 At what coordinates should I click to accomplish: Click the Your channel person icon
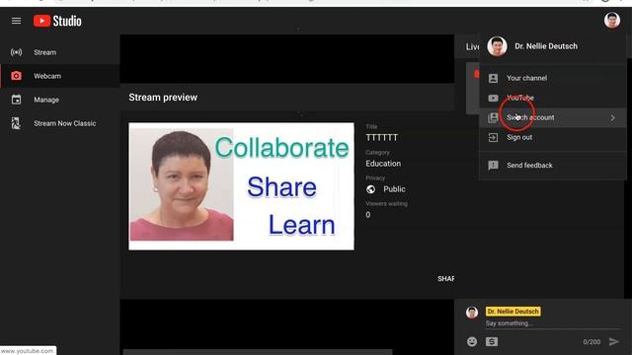click(493, 78)
